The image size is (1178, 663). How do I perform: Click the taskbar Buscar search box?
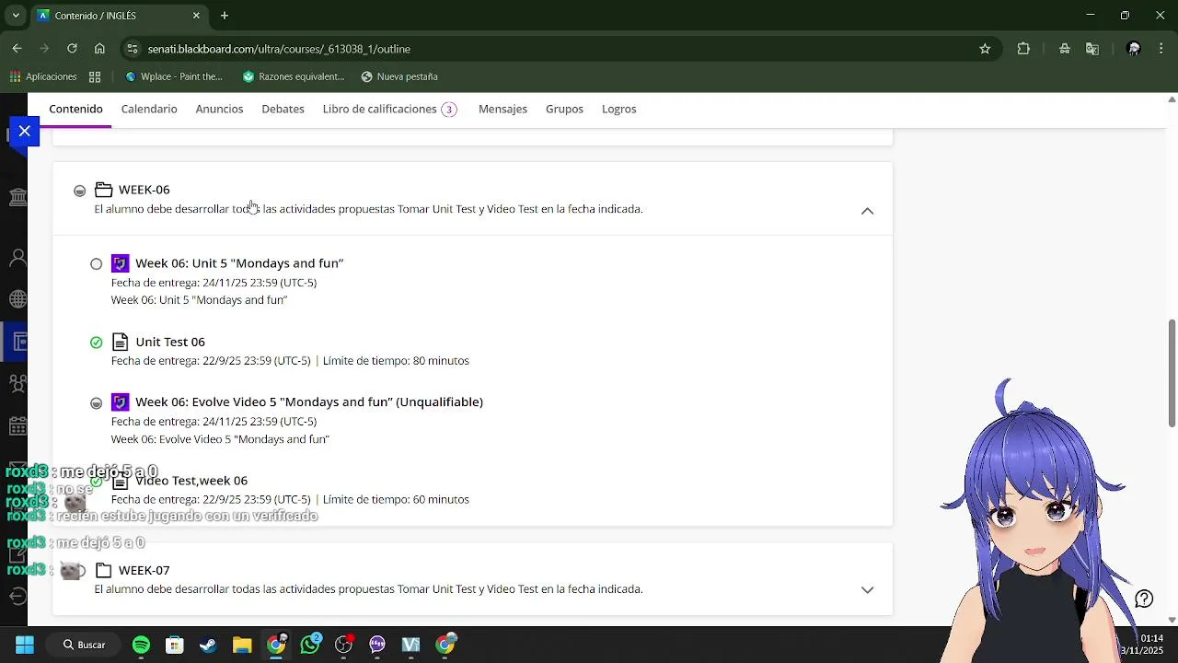[x=84, y=645]
